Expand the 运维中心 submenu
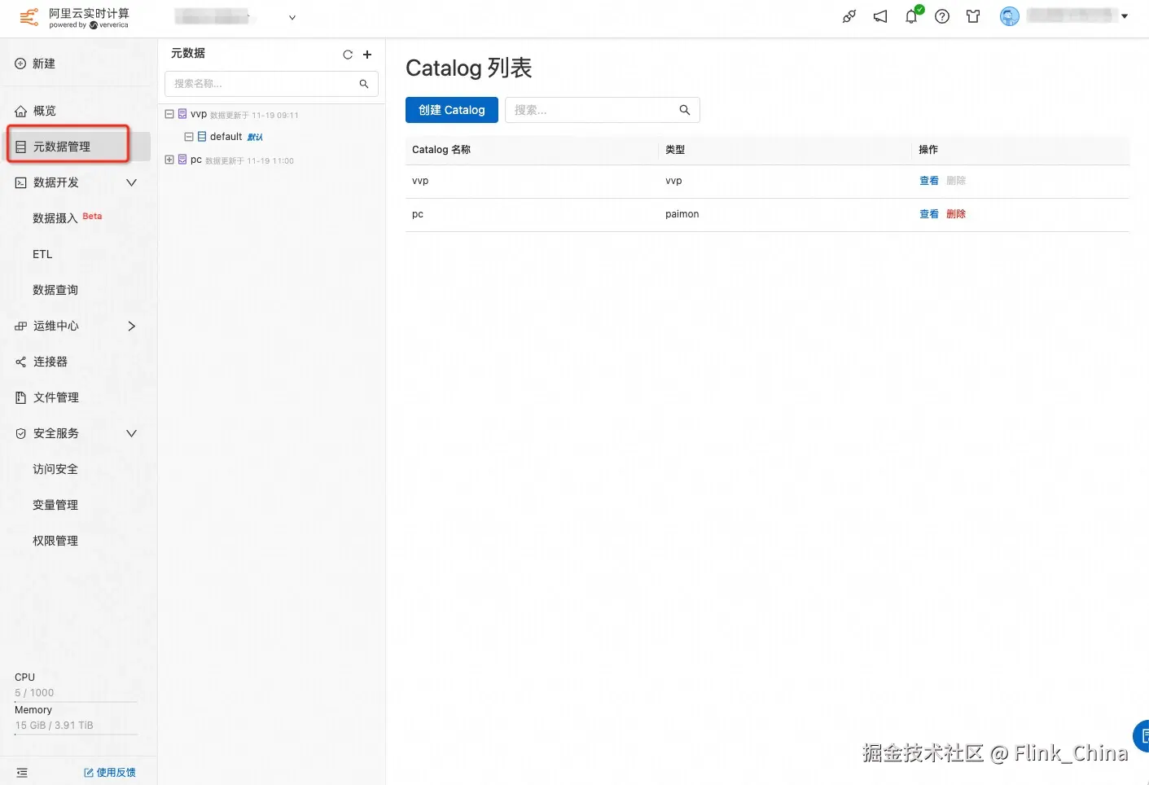This screenshot has height=785, width=1149. (131, 326)
